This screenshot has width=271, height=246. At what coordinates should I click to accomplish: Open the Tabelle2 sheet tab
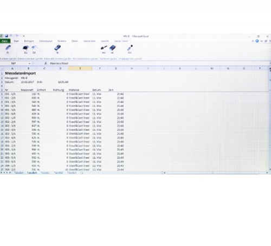[x=59, y=173]
